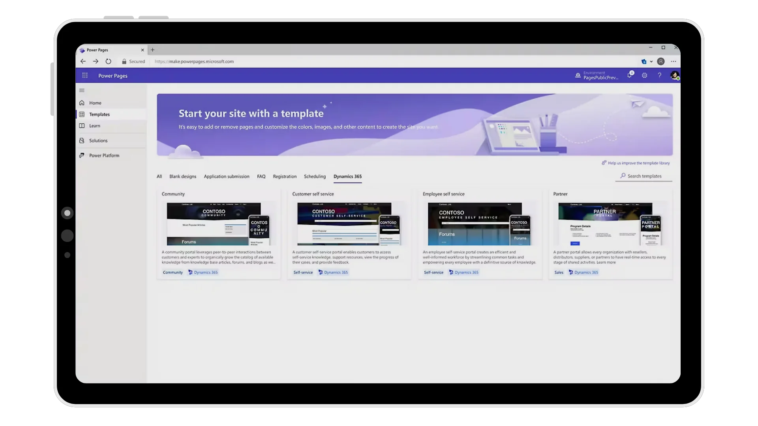The image size is (758, 426).
Task: Click Dynamics 365 tag on Employee self service card
Action: tap(463, 273)
